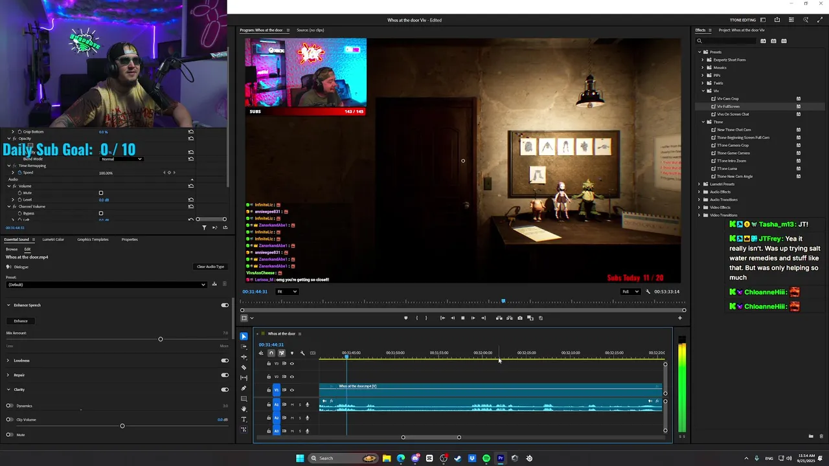Open Timeline Display Settings wrench
Viewport: 829px width, 466px height.
pyautogui.click(x=302, y=353)
